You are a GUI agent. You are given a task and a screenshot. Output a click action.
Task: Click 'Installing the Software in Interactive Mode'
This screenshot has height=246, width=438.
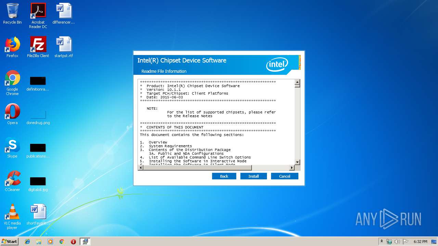click(x=197, y=161)
